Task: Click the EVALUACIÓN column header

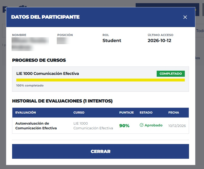Action: [25, 112]
